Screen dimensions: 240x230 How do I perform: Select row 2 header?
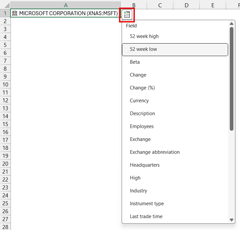coord(5,21)
